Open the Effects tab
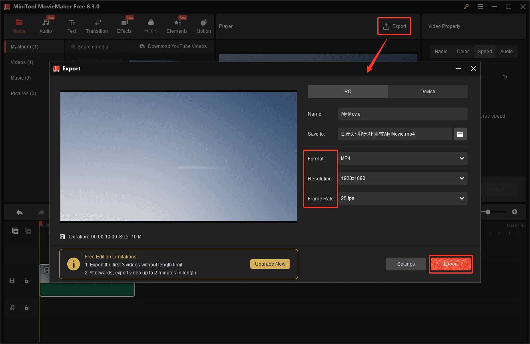 124,26
